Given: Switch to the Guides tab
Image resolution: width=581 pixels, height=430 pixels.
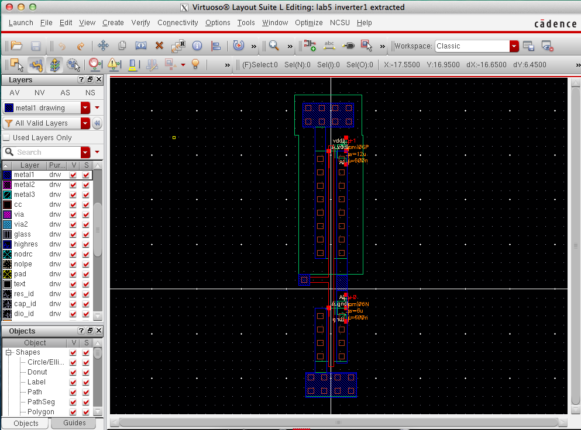Looking at the screenshot, I should tap(74, 423).
